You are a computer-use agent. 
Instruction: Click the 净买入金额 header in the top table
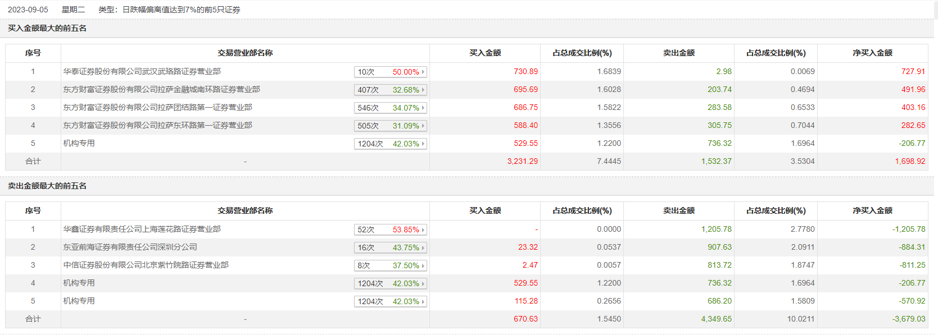coord(872,53)
